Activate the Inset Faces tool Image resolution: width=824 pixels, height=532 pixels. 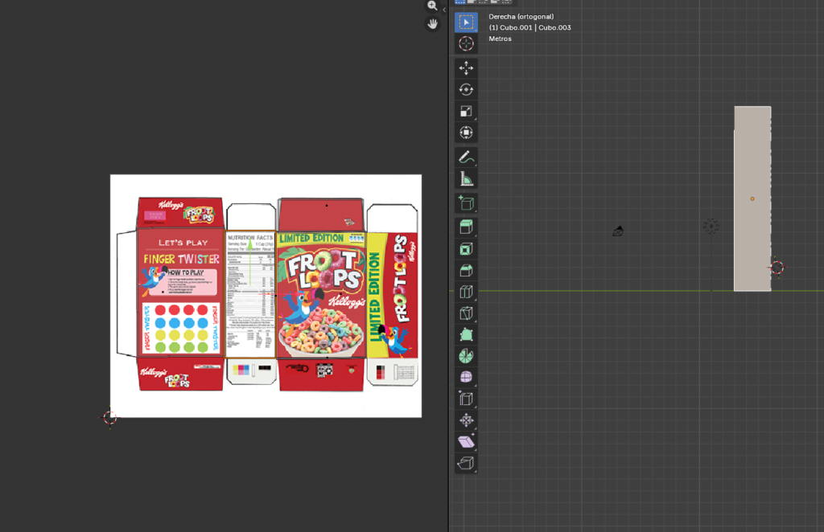tap(466, 250)
